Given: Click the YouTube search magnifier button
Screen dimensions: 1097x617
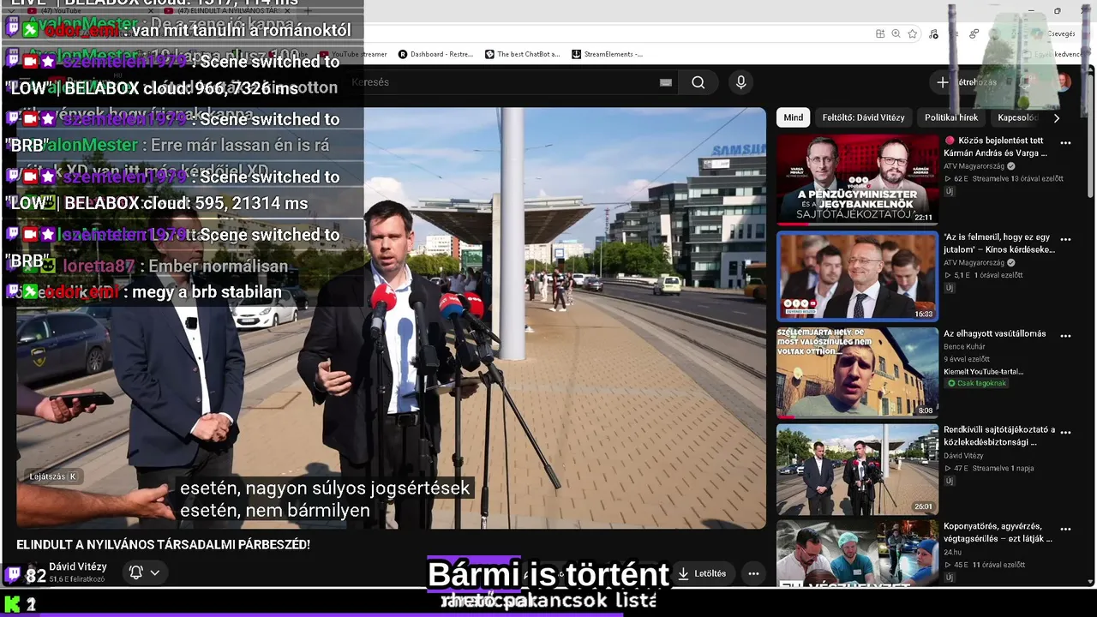Looking at the screenshot, I should (698, 82).
